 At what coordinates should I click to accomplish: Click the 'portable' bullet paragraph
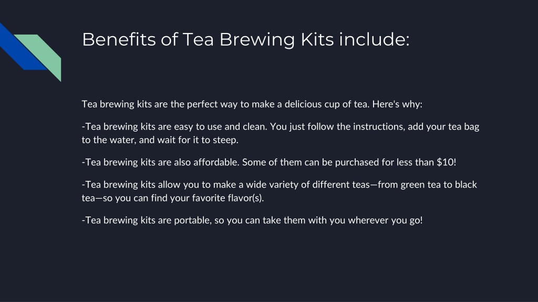click(252, 220)
